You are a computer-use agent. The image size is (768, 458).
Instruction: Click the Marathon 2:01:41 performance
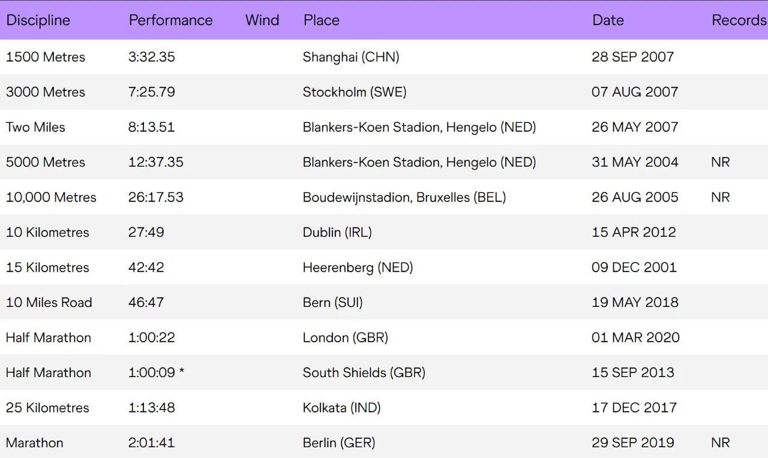click(151, 443)
